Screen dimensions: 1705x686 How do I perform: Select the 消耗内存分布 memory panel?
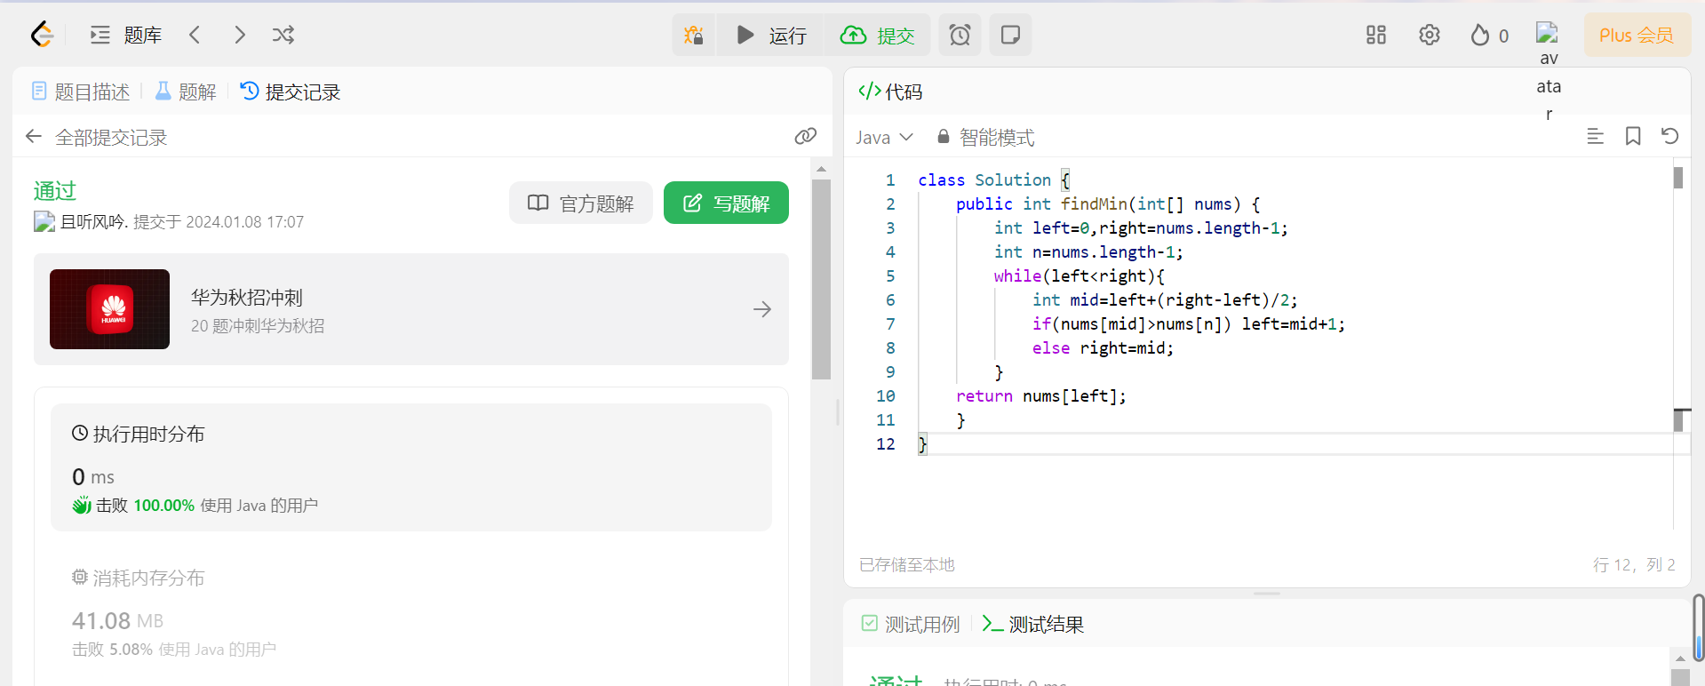[411, 613]
